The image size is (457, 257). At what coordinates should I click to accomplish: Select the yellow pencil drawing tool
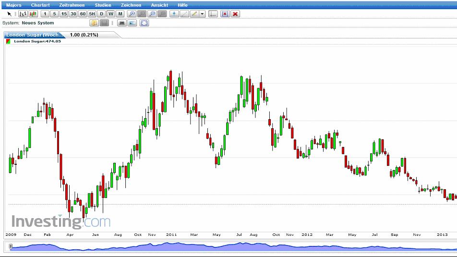click(194, 14)
